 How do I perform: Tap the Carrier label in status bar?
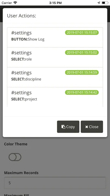(x=7, y=3)
